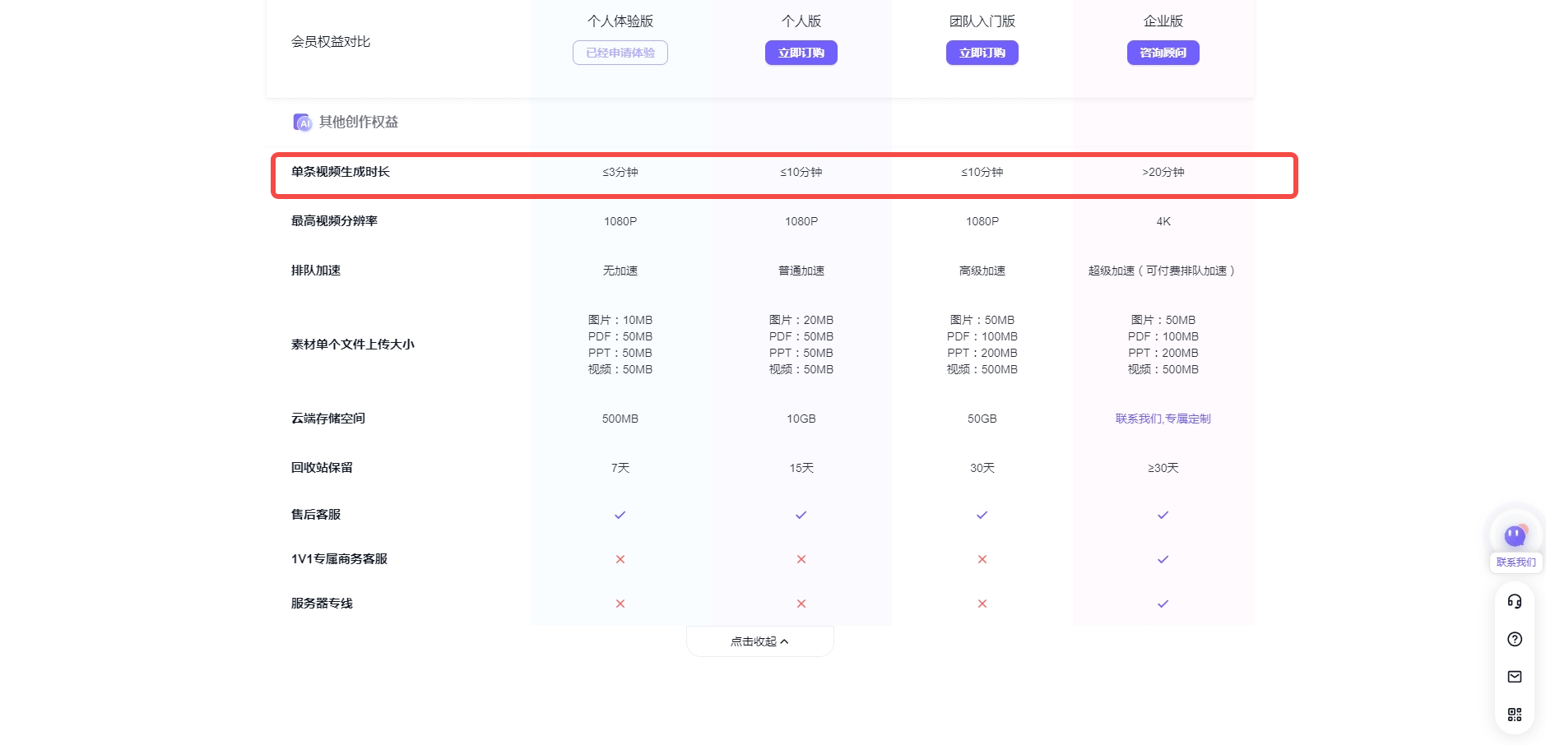Click the 其他创作权益 section heading
Viewport: 1546px width, 745px height.
(x=359, y=122)
